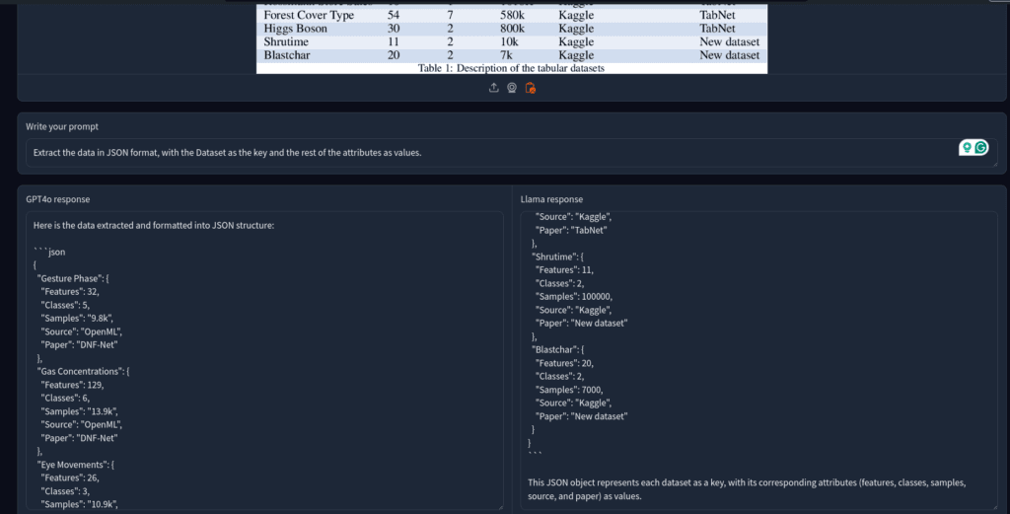This screenshot has height=514, width=1010.
Task: Click the "10k" samples cell
Action: [x=509, y=41]
